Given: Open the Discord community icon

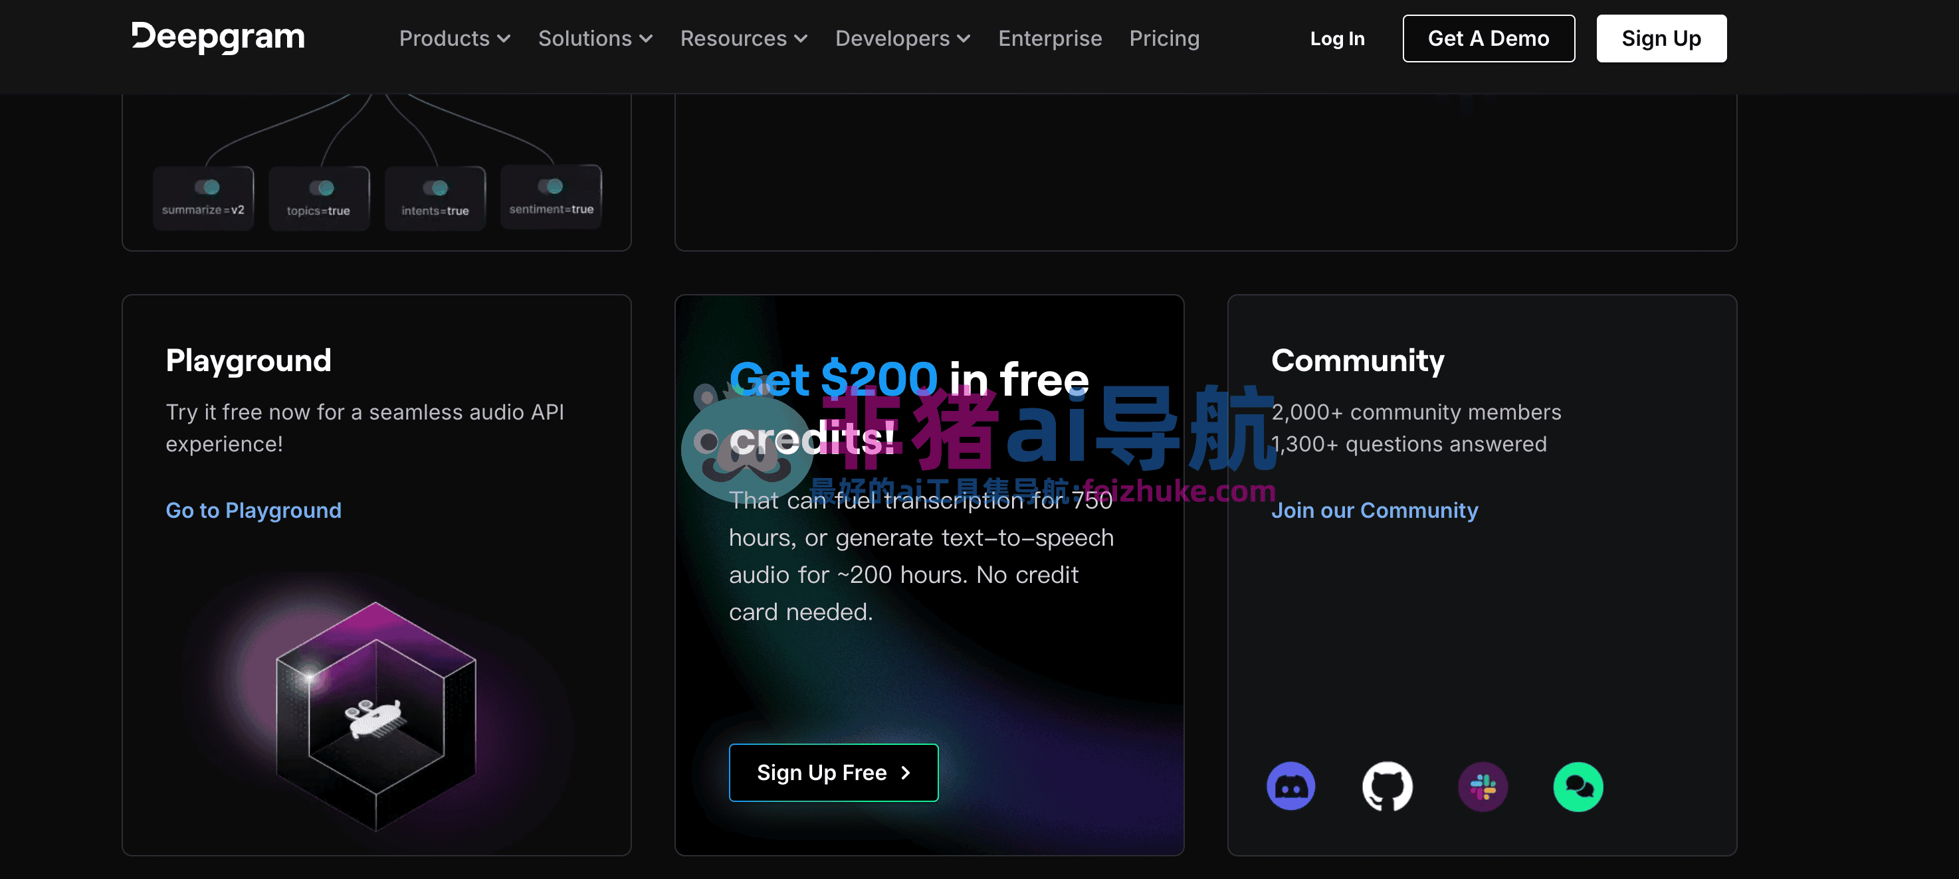Looking at the screenshot, I should point(1290,786).
